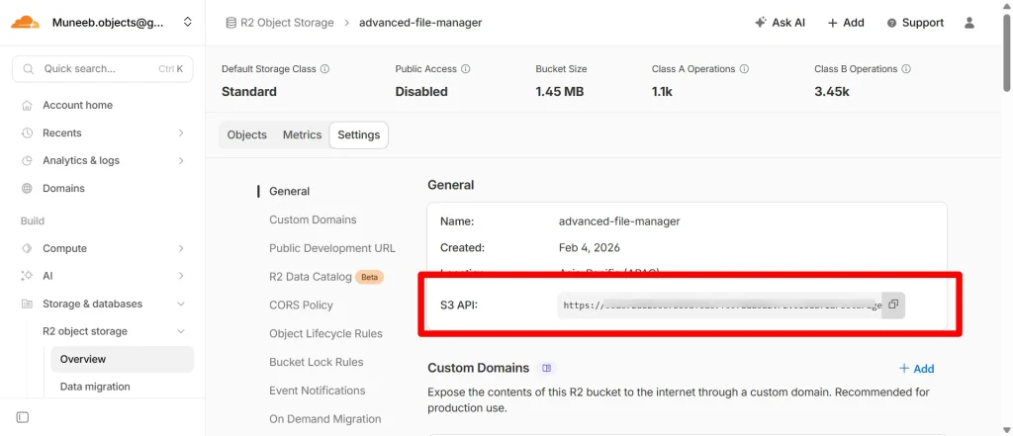
Task: Expand the Recents chevron
Action: coord(181,133)
